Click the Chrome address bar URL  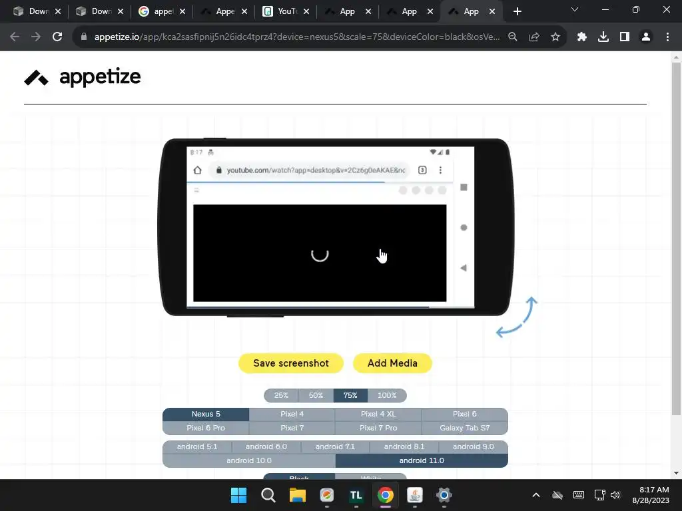click(296, 37)
